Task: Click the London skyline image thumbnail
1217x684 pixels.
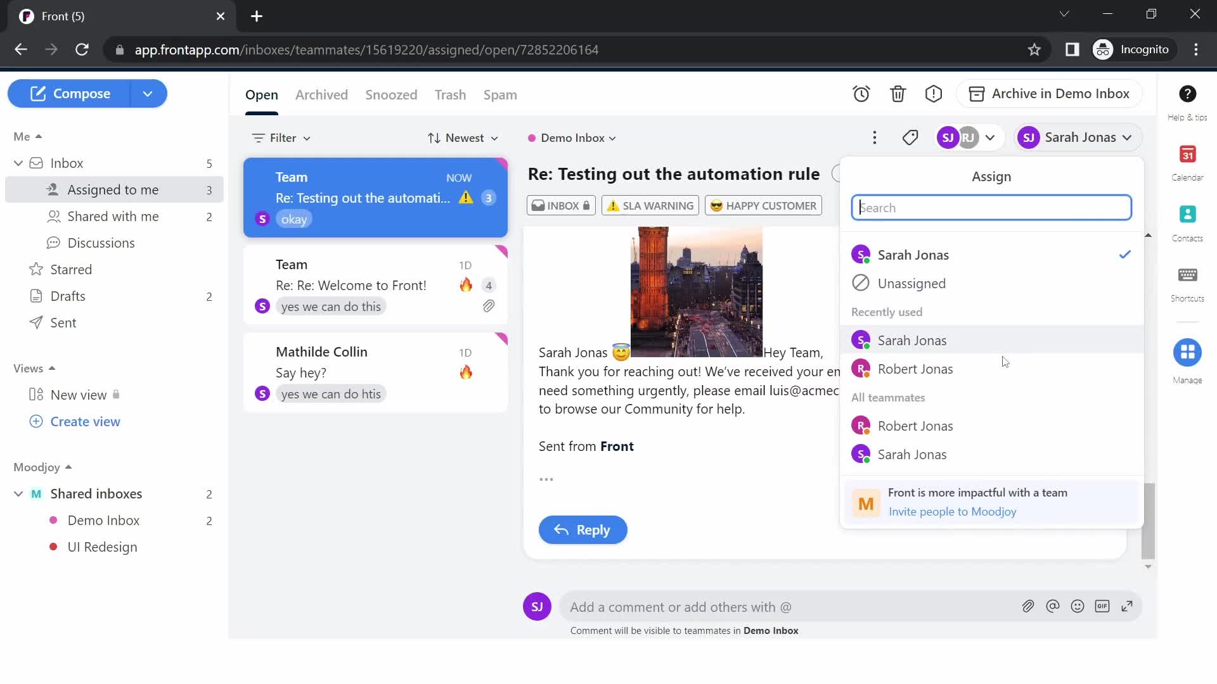Action: click(x=697, y=292)
